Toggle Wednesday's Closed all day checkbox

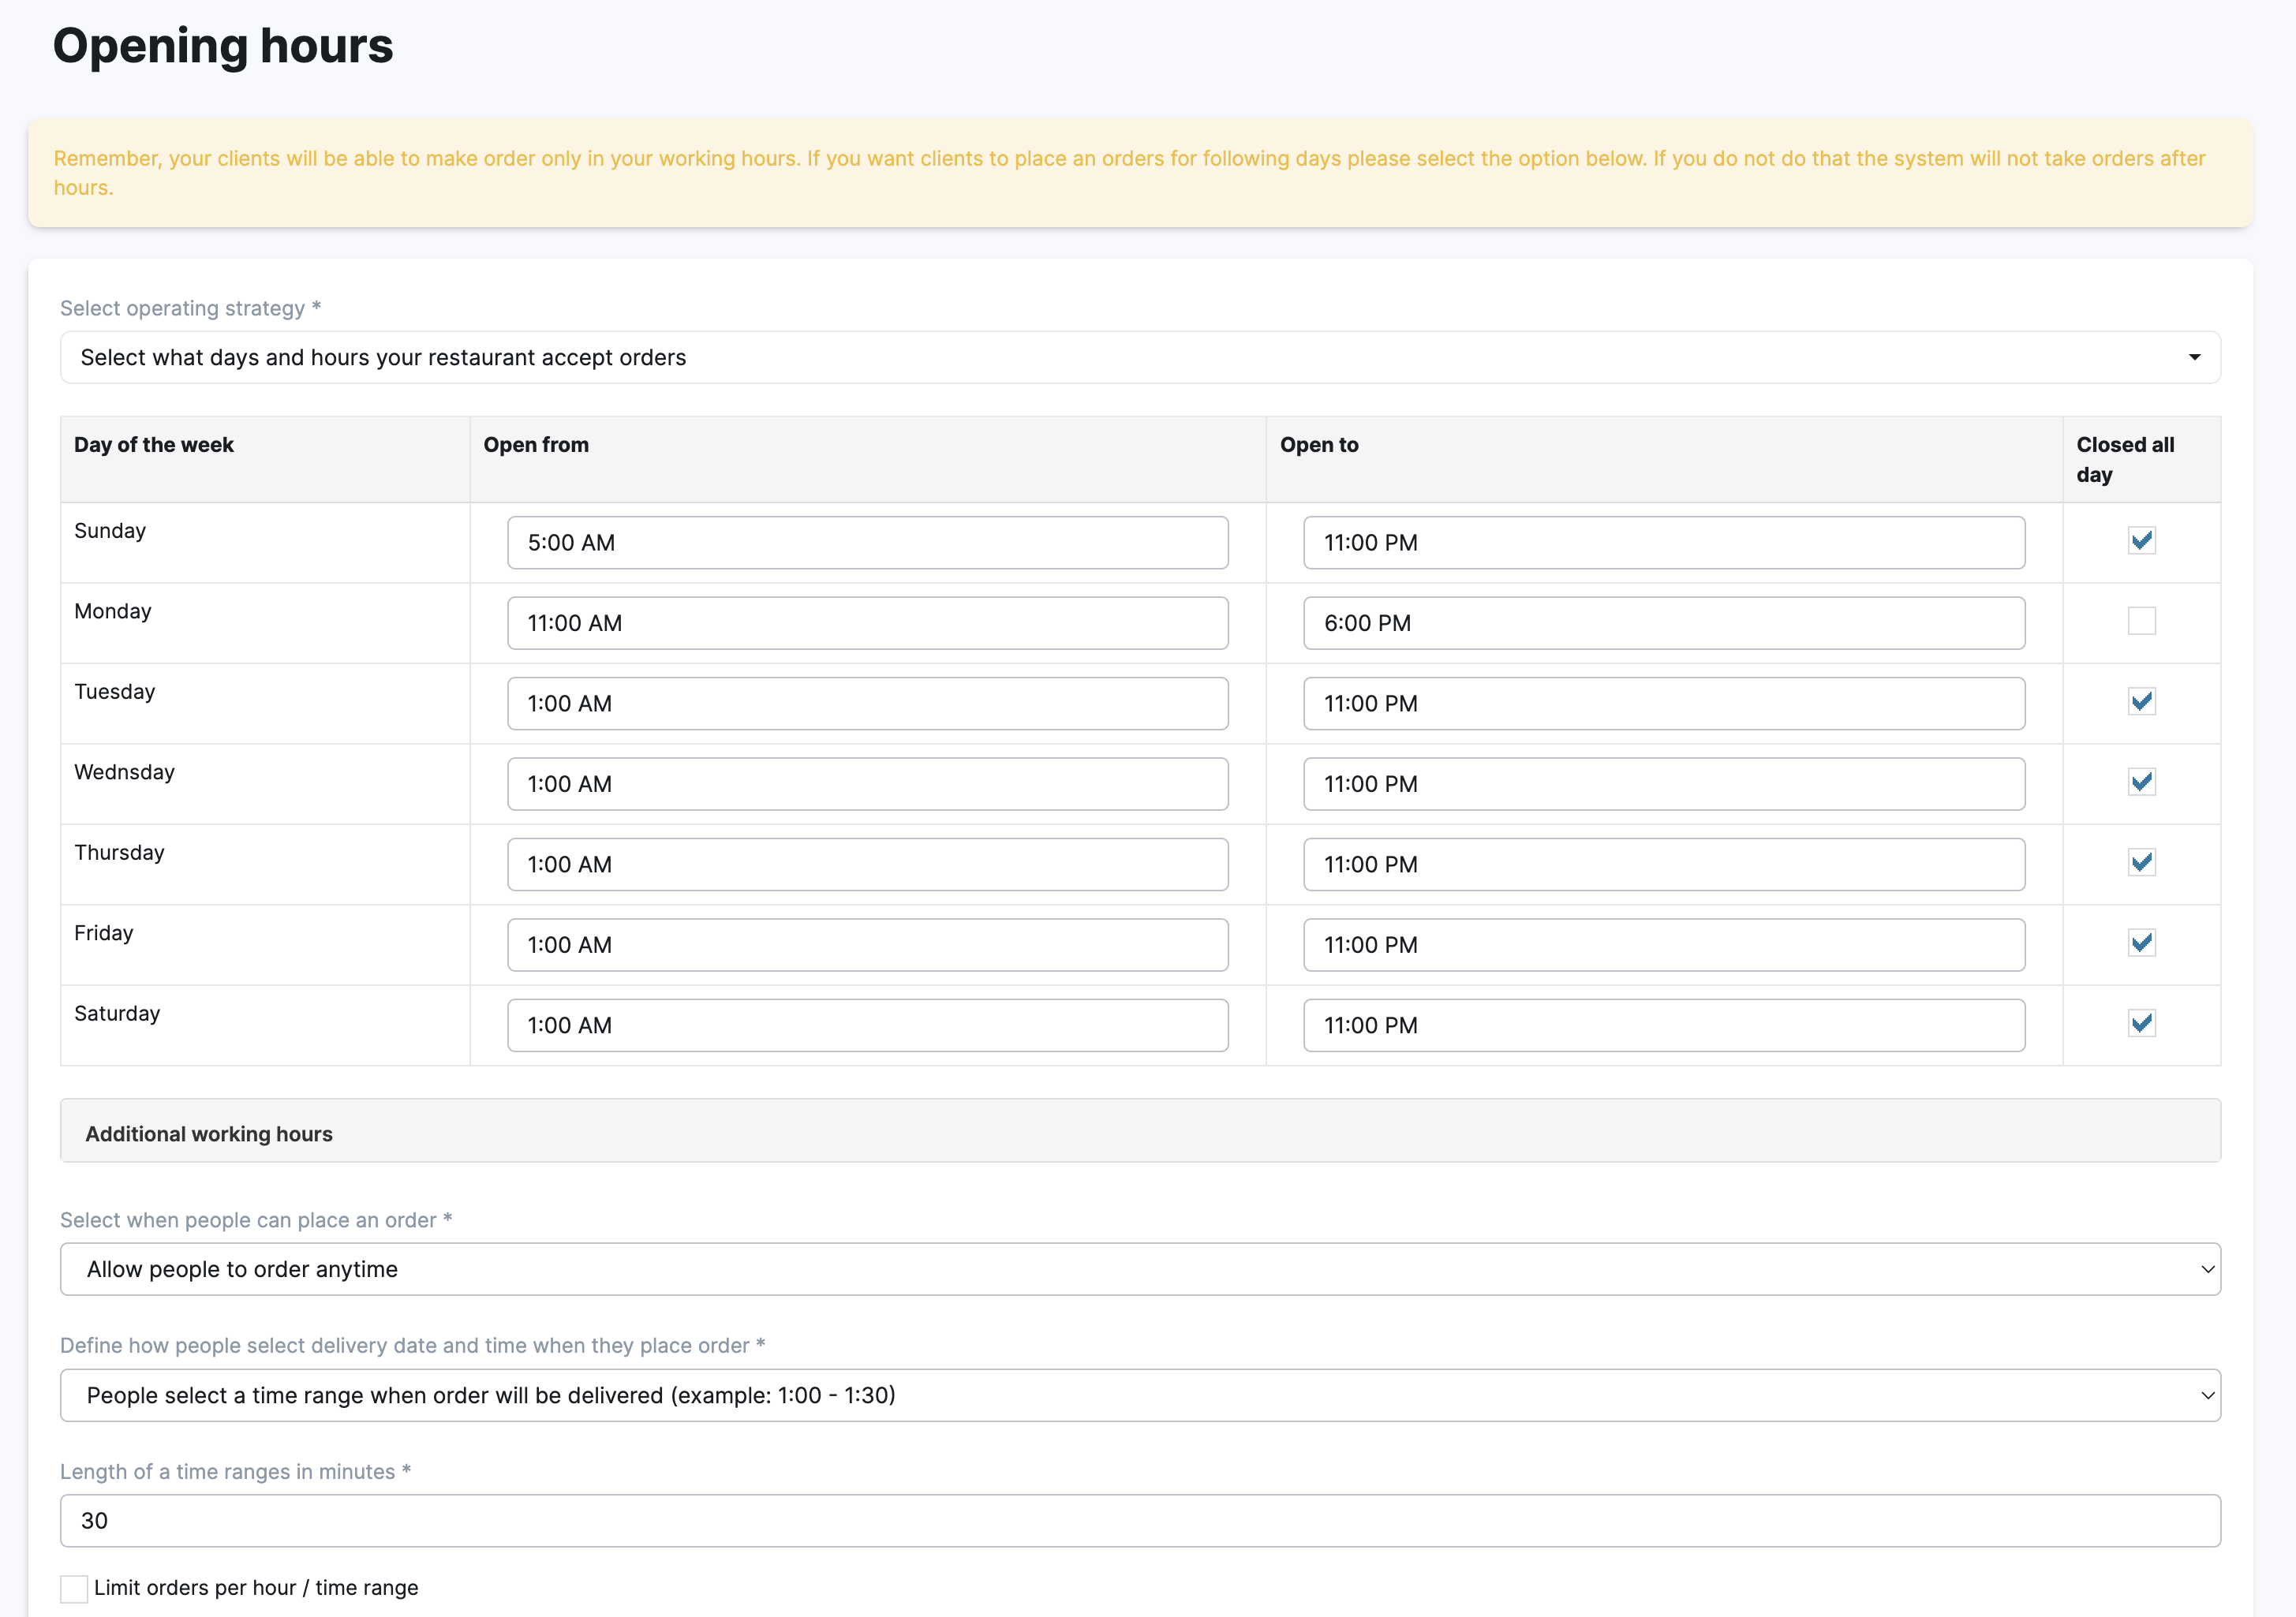(x=2141, y=782)
